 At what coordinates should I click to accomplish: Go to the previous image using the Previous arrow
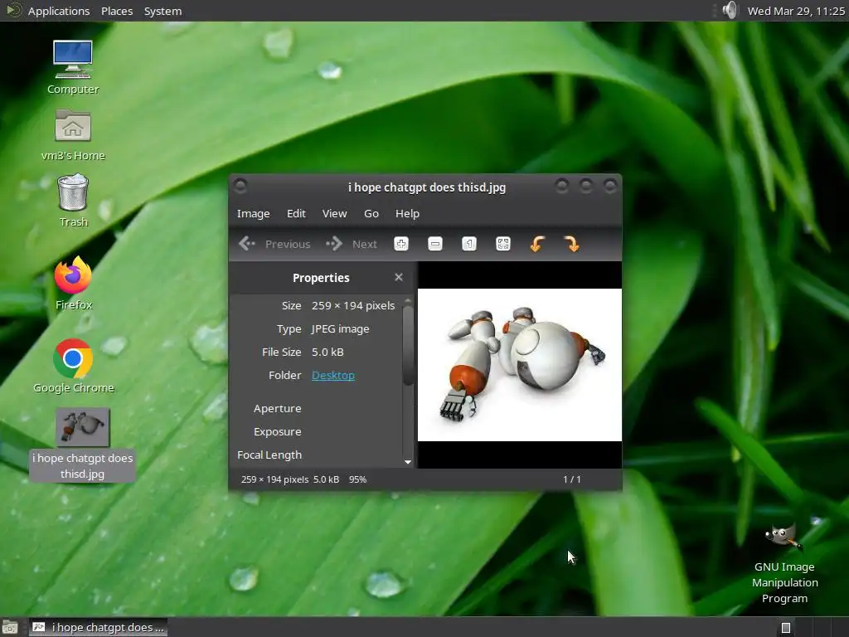pyautogui.click(x=274, y=244)
